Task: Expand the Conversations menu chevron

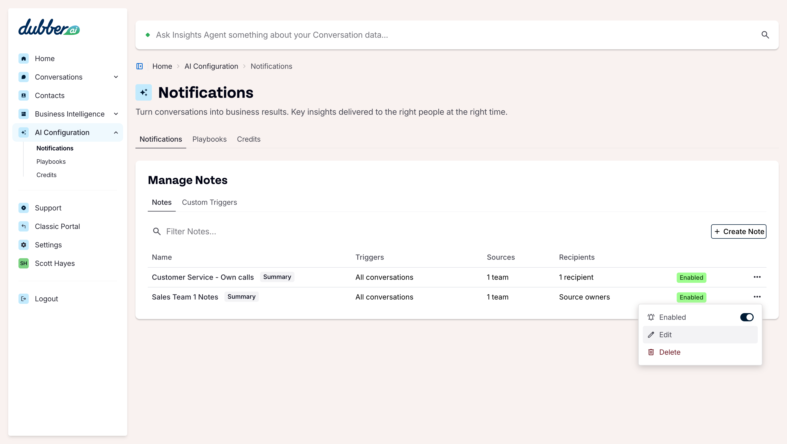Action: (116, 77)
